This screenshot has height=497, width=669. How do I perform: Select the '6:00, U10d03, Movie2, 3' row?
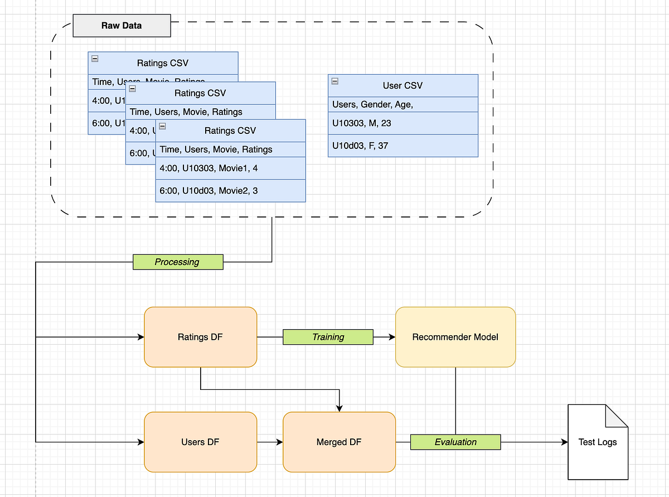tap(230, 190)
